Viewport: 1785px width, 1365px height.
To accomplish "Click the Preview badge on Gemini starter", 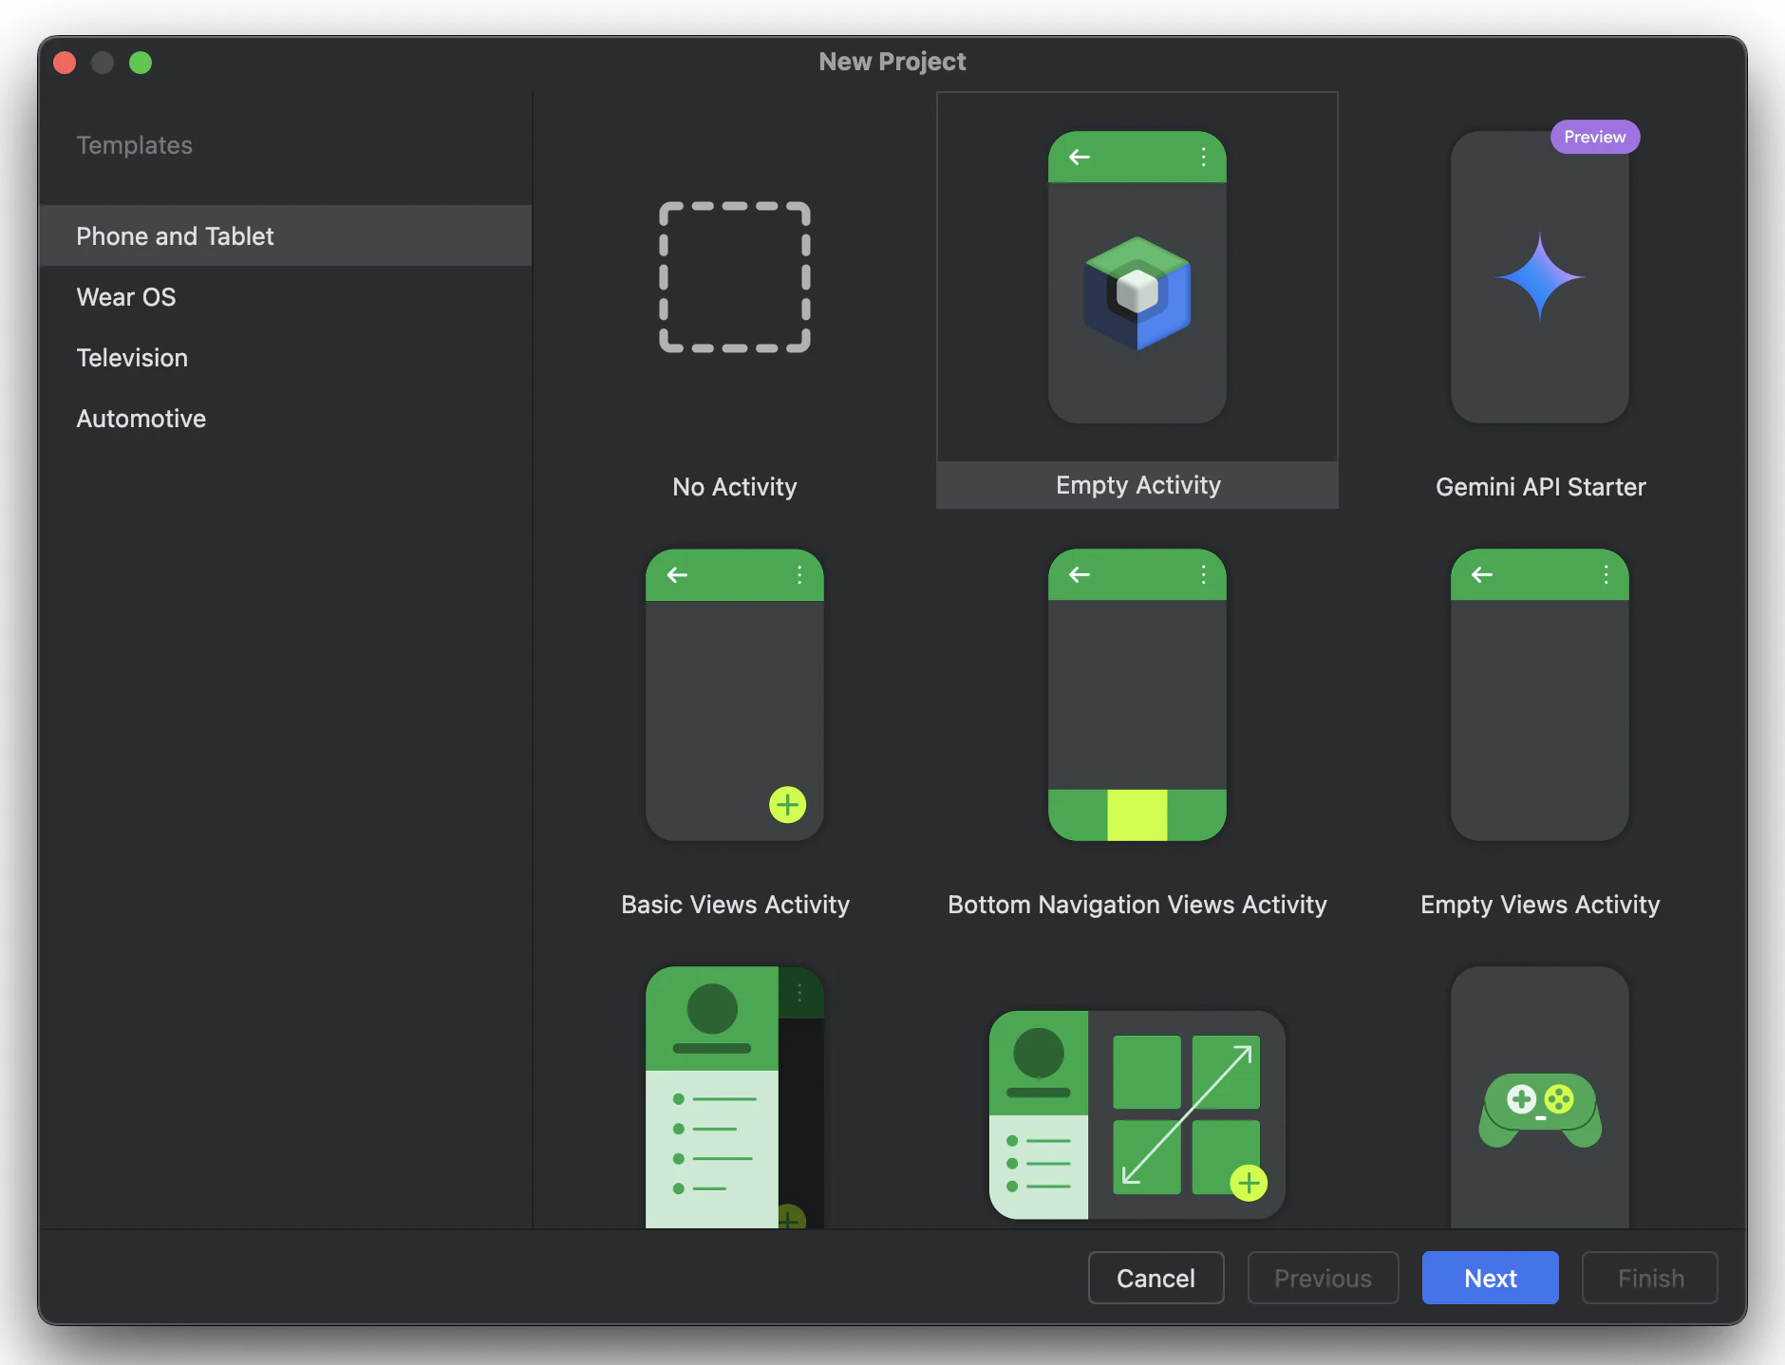I will (1595, 137).
